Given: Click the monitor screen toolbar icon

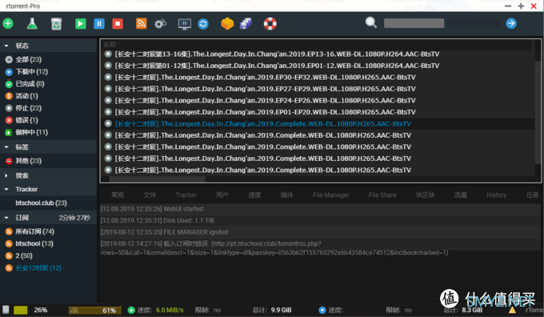Looking at the screenshot, I should point(184,24).
